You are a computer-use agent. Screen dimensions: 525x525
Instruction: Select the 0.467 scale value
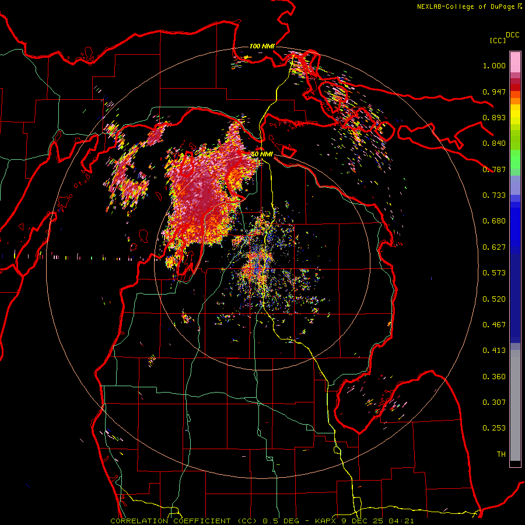click(x=494, y=325)
